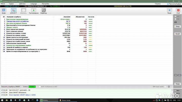182x102 pixels.
Task: Open the Language menu
Action: click(33, 4)
